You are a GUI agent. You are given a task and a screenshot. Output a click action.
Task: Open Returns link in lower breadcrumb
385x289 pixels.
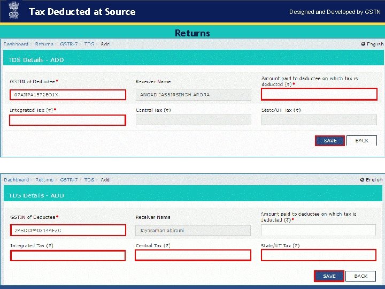[44, 180]
